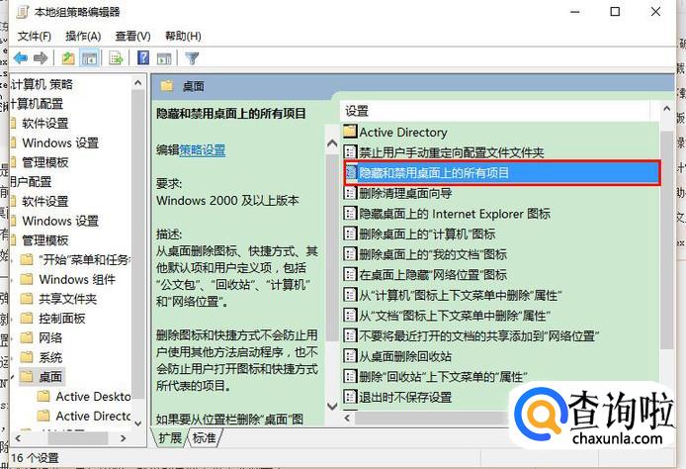686x469 pixels.
Task: Select 在桌面上隐藏"网络位置"图标 setting
Action: pos(425,274)
